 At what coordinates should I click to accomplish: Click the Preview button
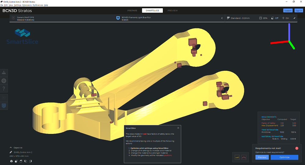pyautogui.click(x=262, y=157)
